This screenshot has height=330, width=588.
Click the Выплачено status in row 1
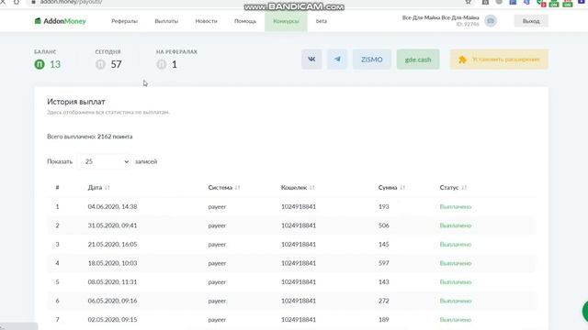pyautogui.click(x=456, y=206)
